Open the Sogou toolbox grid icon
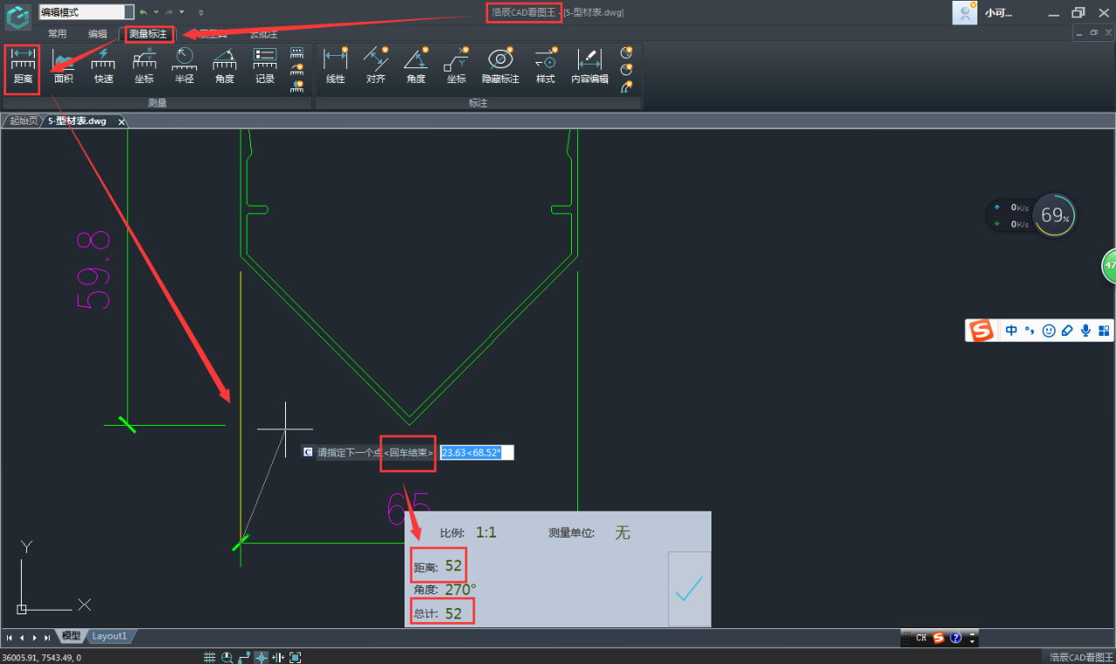Image resolution: width=1116 pixels, height=664 pixels. (1104, 331)
